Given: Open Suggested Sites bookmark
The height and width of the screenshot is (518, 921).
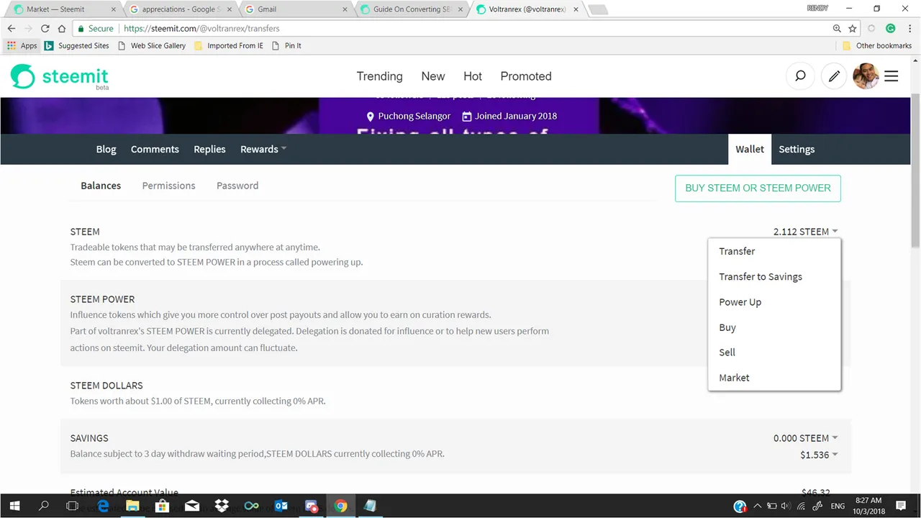Looking at the screenshot, I should pos(76,45).
